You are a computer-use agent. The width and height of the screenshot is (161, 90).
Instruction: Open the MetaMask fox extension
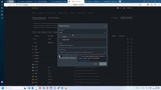[148, 5]
